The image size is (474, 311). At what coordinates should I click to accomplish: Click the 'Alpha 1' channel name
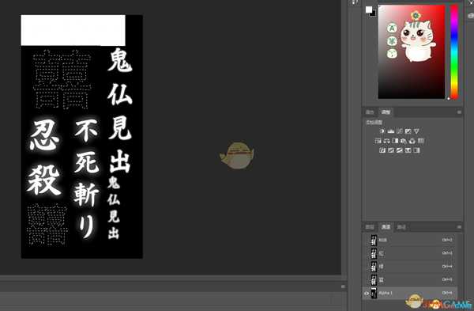(x=386, y=293)
